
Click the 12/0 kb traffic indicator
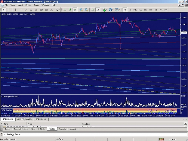click(173, 139)
